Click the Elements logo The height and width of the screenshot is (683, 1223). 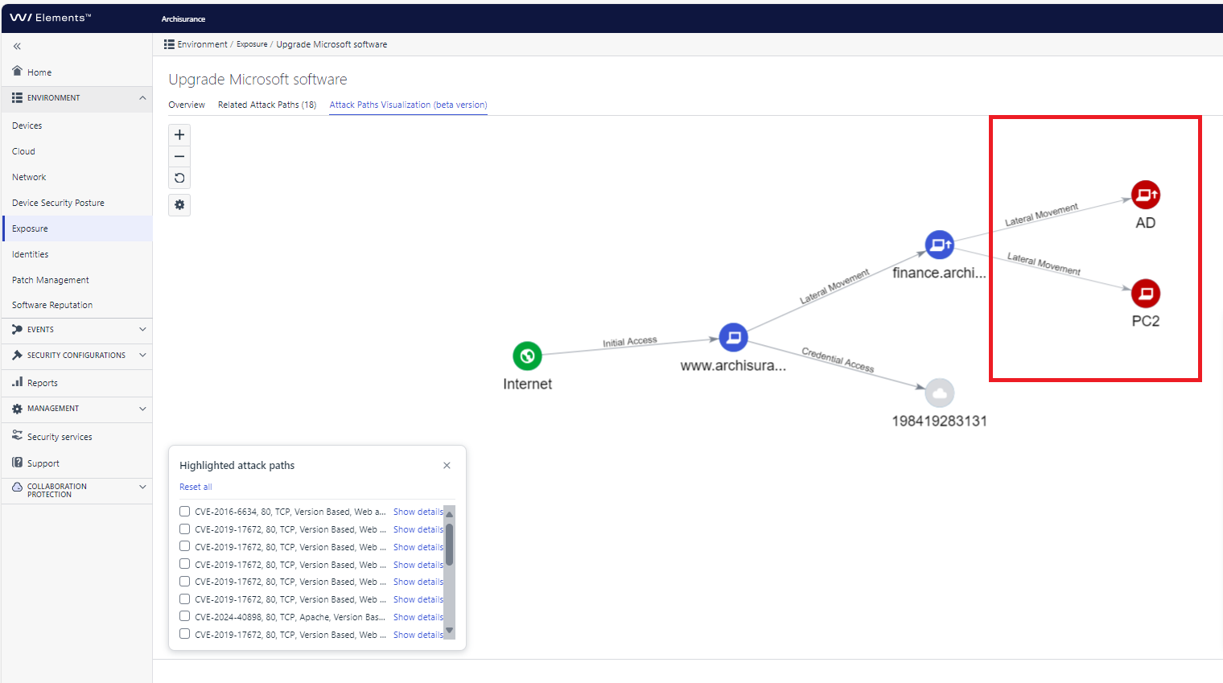click(50, 17)
